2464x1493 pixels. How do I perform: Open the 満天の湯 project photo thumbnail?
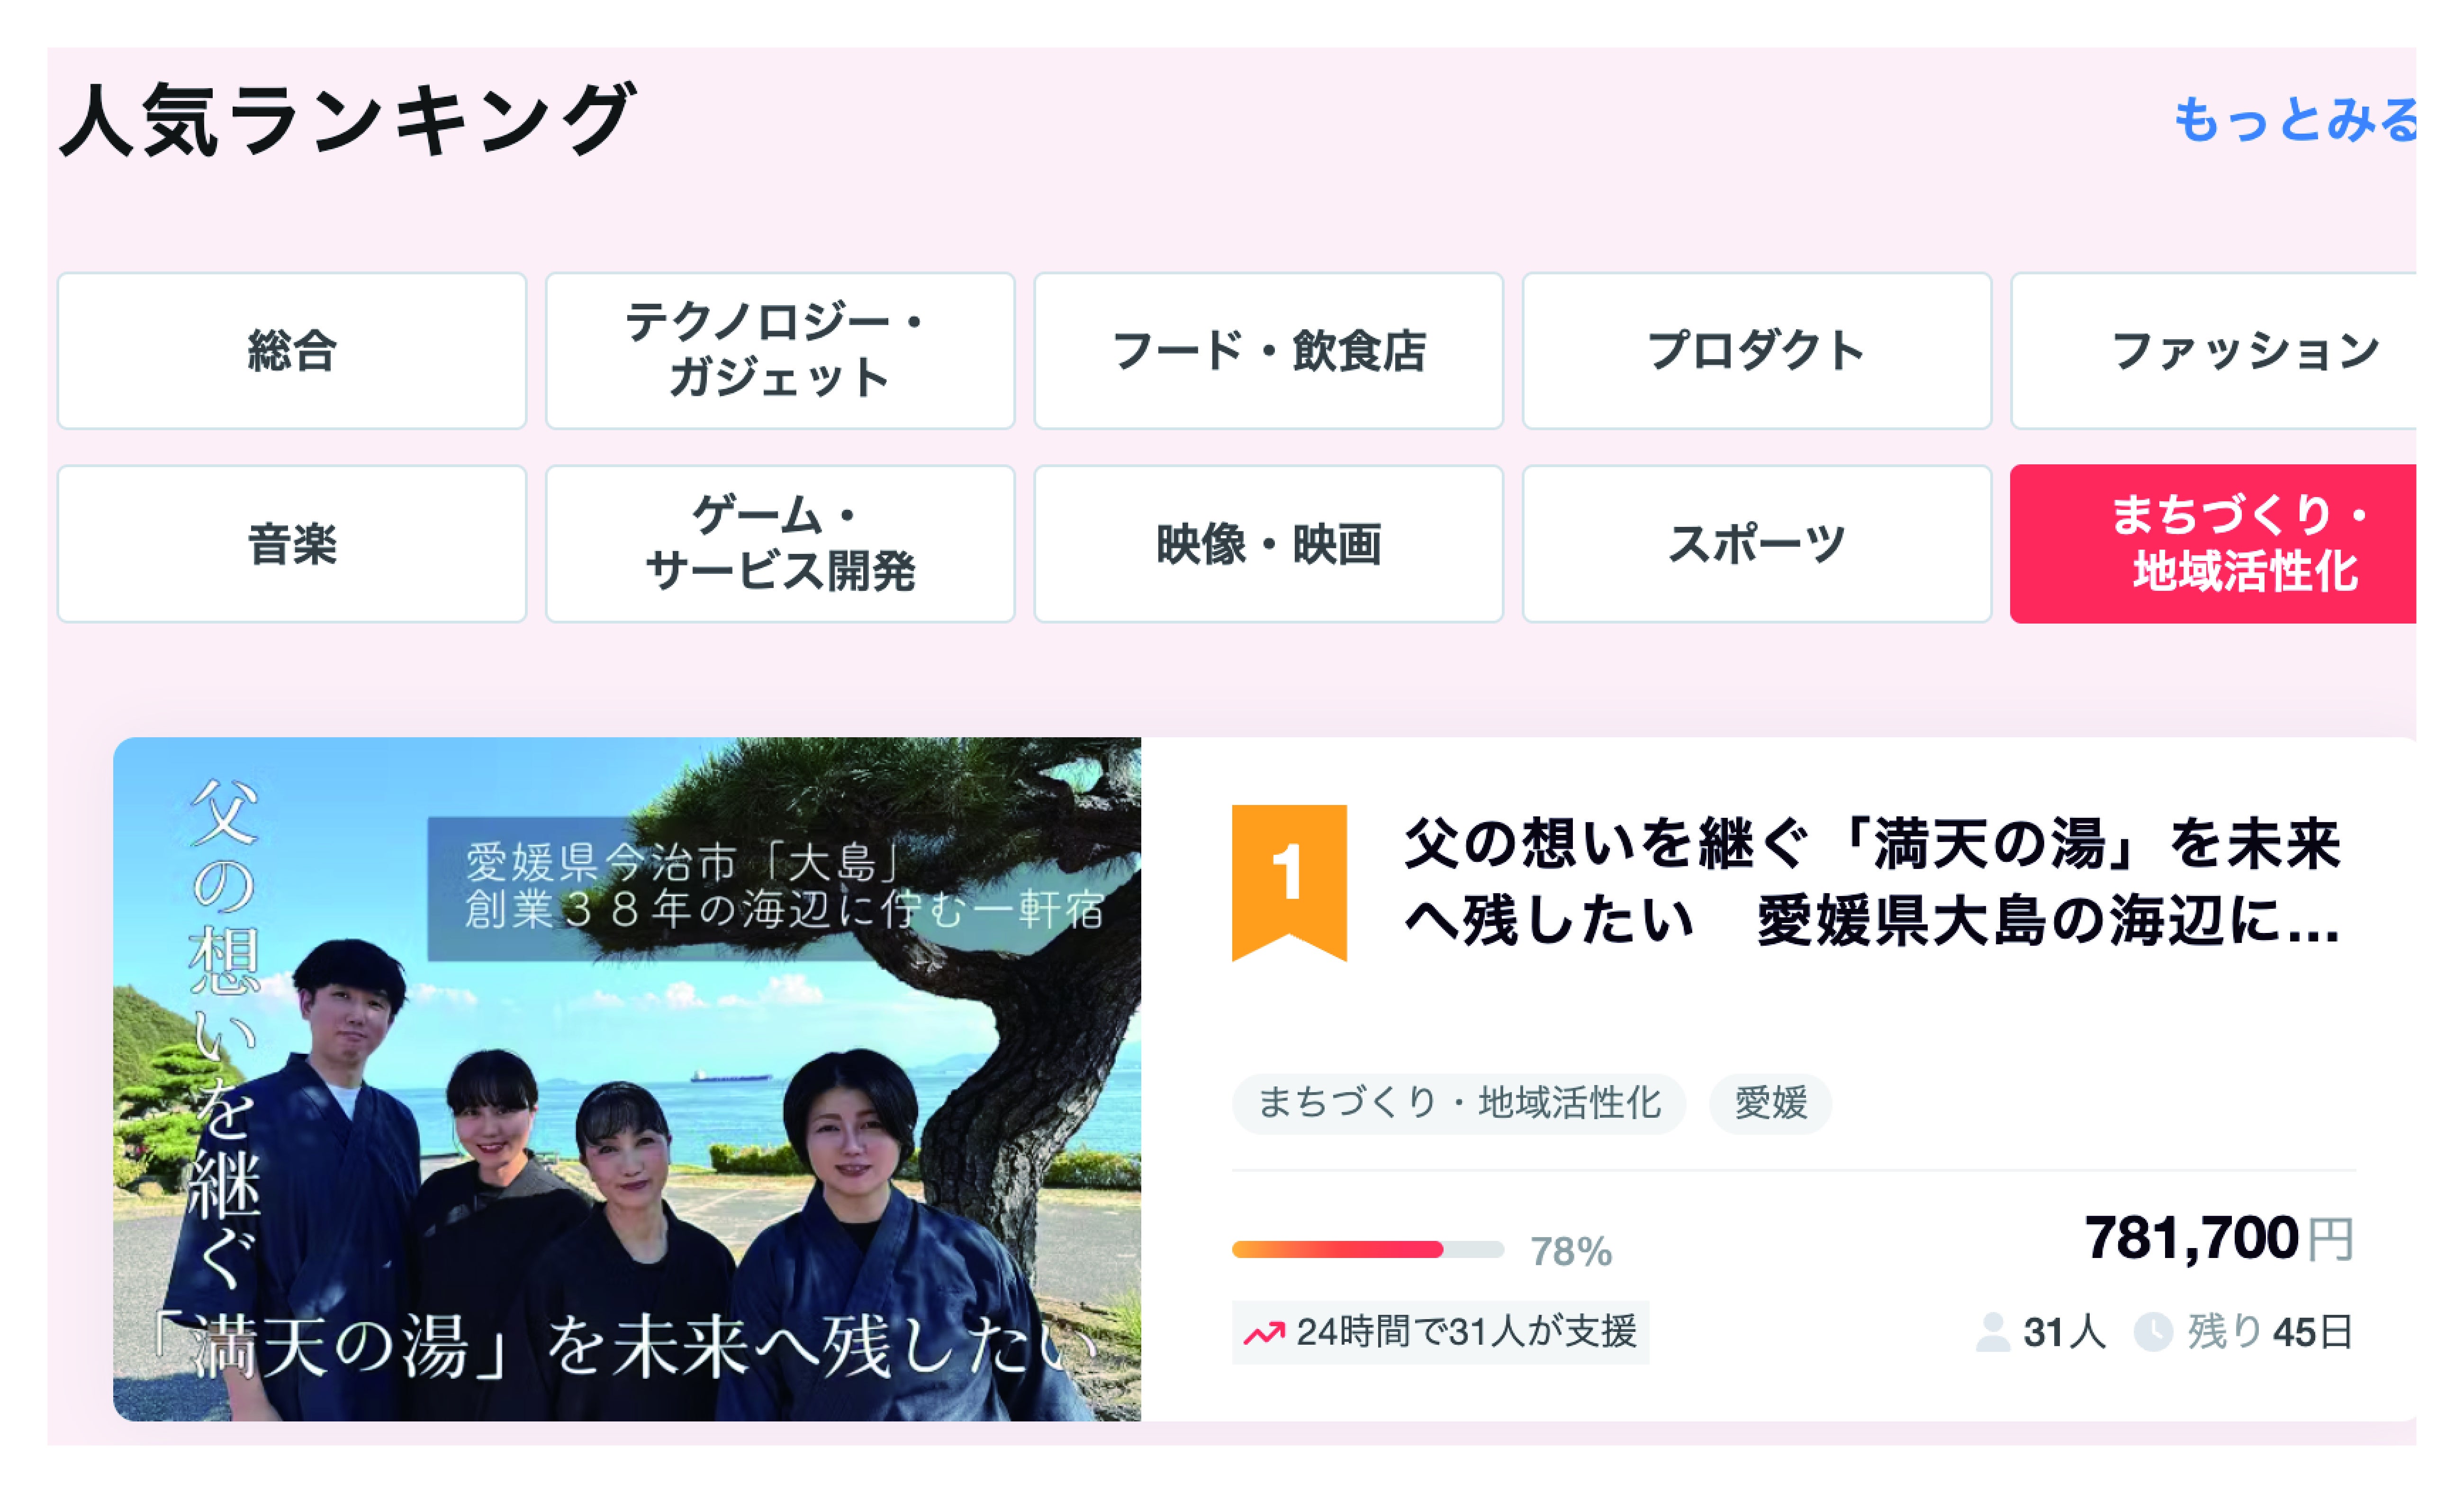point(627,1079)
